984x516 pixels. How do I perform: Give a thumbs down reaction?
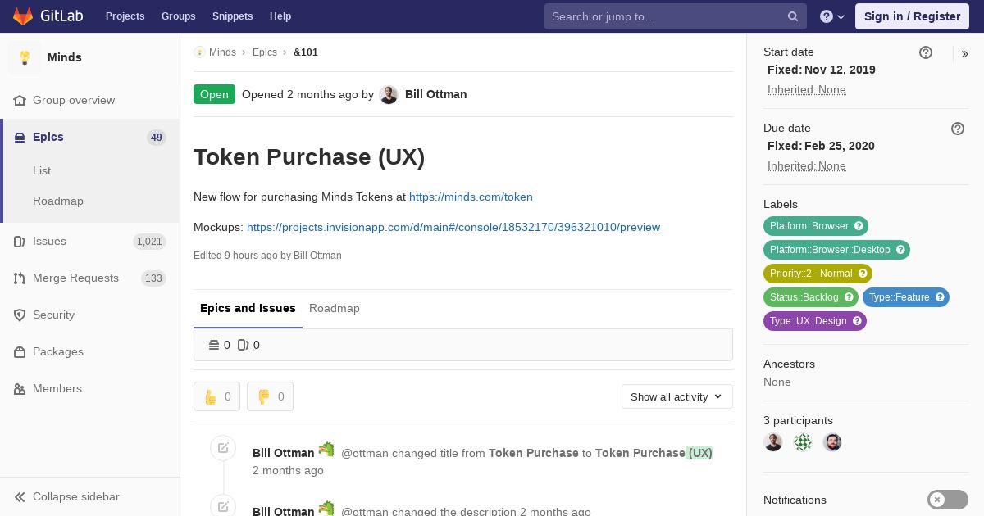[270, 396]
